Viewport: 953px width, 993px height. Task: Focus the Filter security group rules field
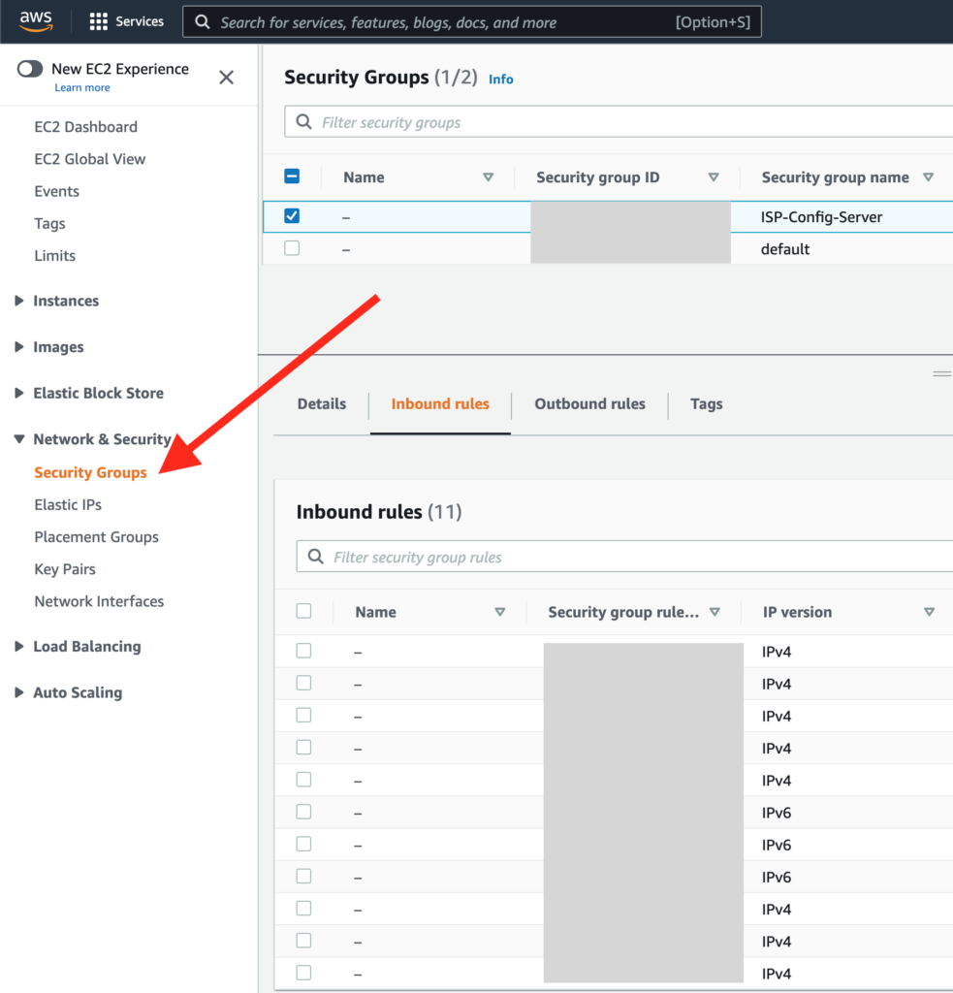624,557
